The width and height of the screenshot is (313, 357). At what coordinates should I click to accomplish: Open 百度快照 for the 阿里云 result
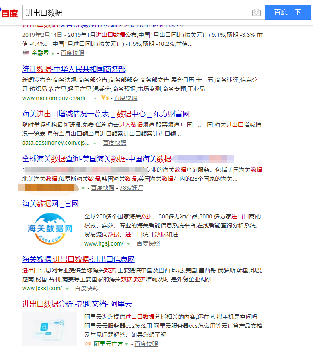coord(146,344)
